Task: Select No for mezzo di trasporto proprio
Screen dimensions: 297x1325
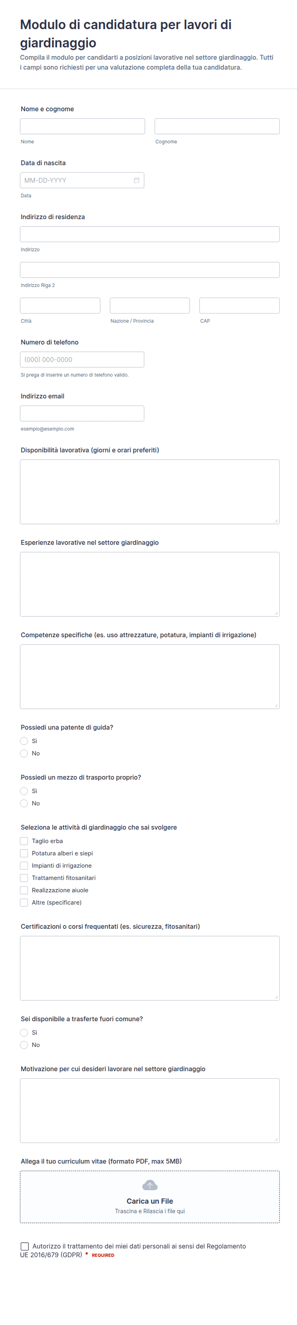Action: coord(24,803)
